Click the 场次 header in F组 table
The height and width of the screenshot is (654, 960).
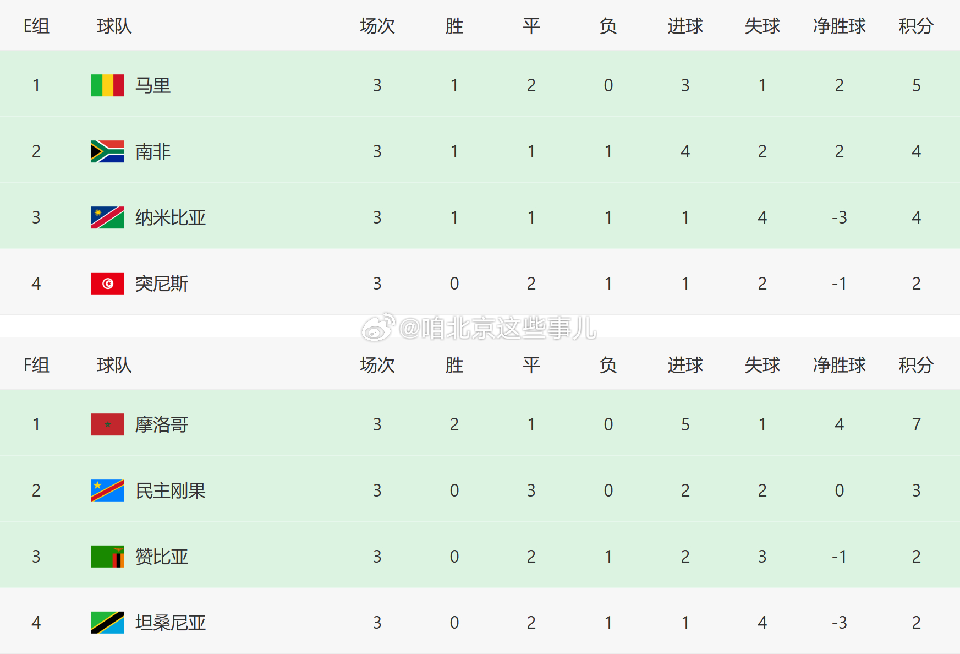[377, 365]
